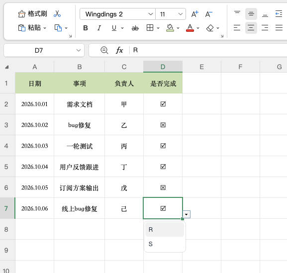
Task: Click the Format Painter (格式刷) button
Action: [33, 14]
